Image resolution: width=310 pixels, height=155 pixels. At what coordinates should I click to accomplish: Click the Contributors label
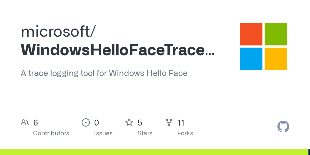pyautogui.click(x=51, y=133)
